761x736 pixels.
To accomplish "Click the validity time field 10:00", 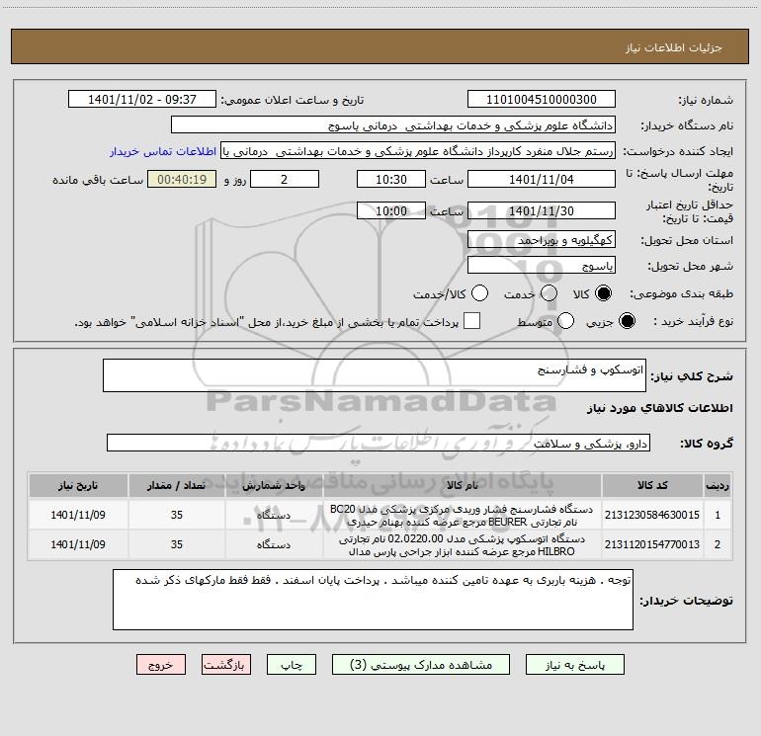I will point(391,211).
